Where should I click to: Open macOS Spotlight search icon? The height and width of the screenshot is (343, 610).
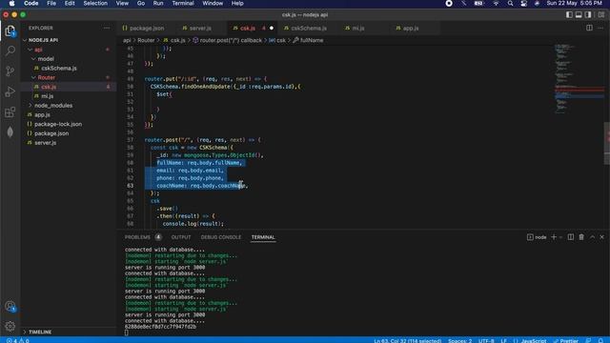[510, 4]
